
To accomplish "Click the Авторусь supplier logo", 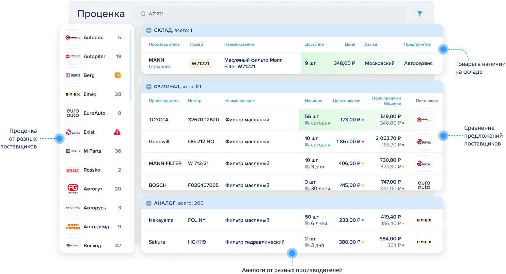I will click(72, 208).
